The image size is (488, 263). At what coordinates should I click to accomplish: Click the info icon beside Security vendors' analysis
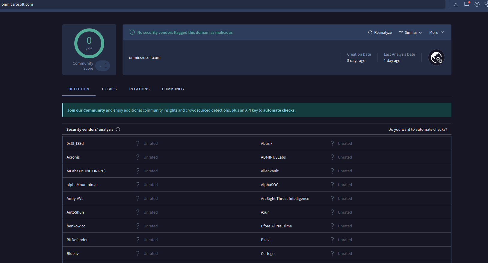pos(118,129)
